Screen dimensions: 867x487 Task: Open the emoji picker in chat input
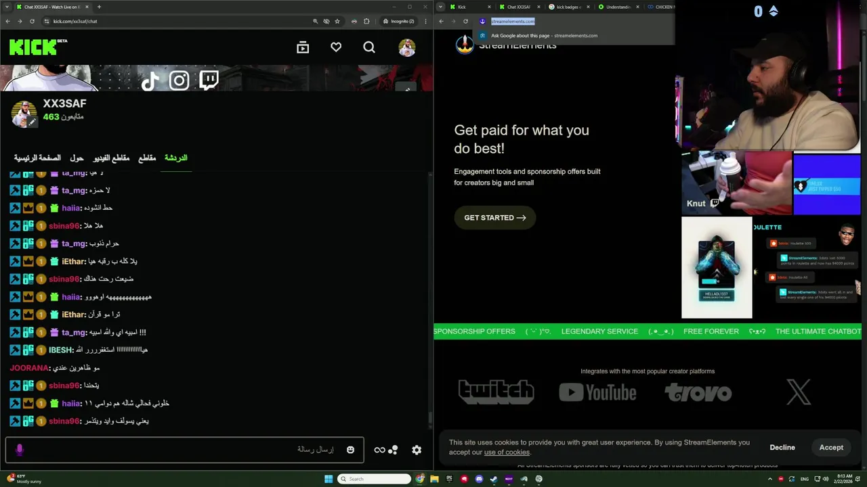pyautogui.click(x=350, y=450)
